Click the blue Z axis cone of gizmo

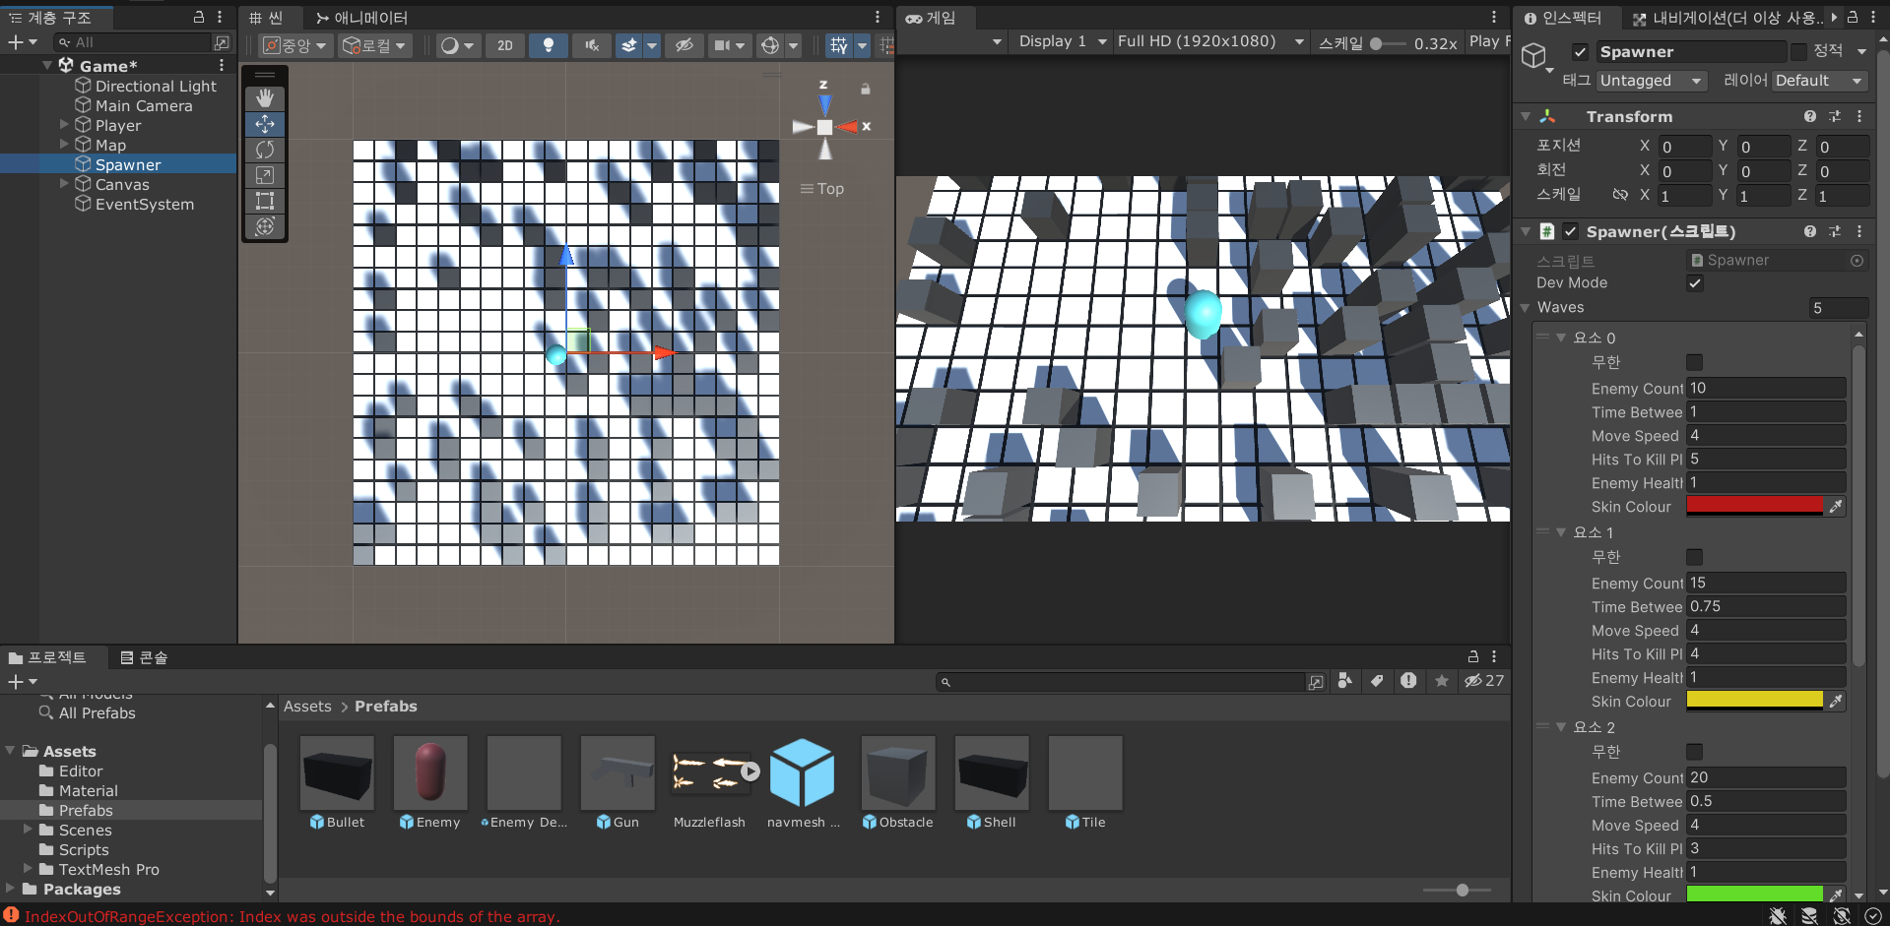825,105
